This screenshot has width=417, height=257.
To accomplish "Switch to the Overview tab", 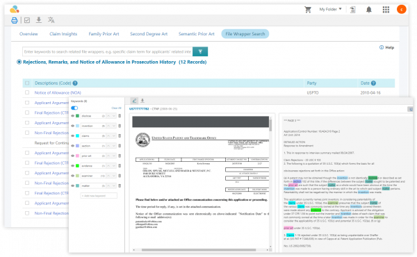I will 28,34.
